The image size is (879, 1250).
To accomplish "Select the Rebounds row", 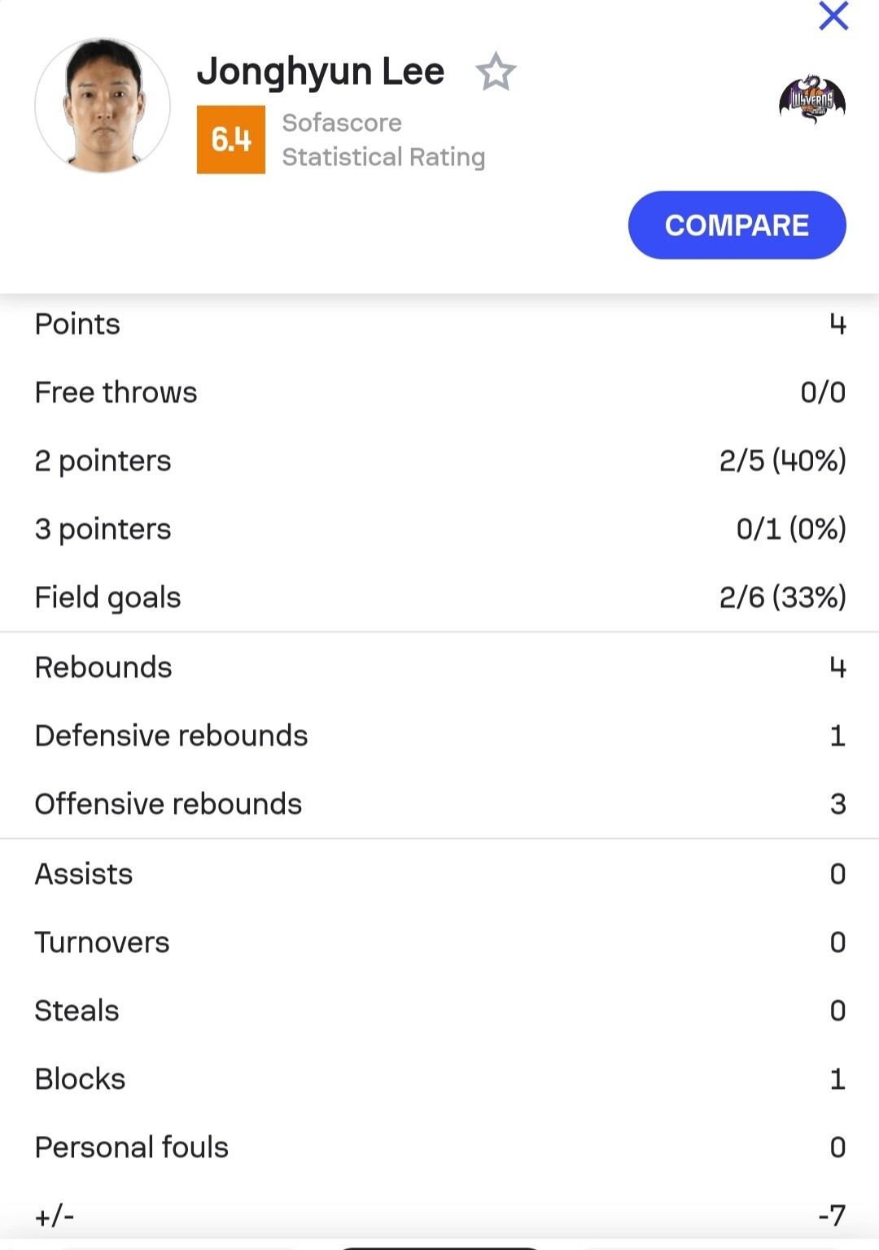I will pos(439,667).
